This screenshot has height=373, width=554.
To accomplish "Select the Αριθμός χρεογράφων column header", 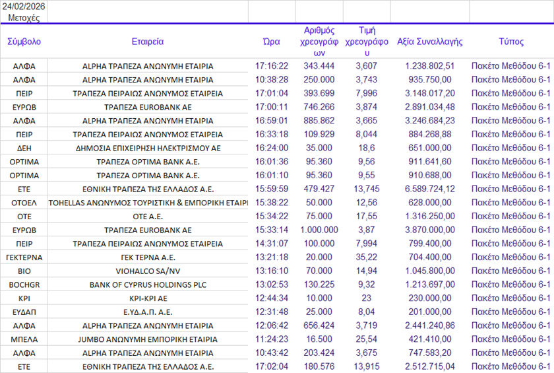I will click(319, 42).
